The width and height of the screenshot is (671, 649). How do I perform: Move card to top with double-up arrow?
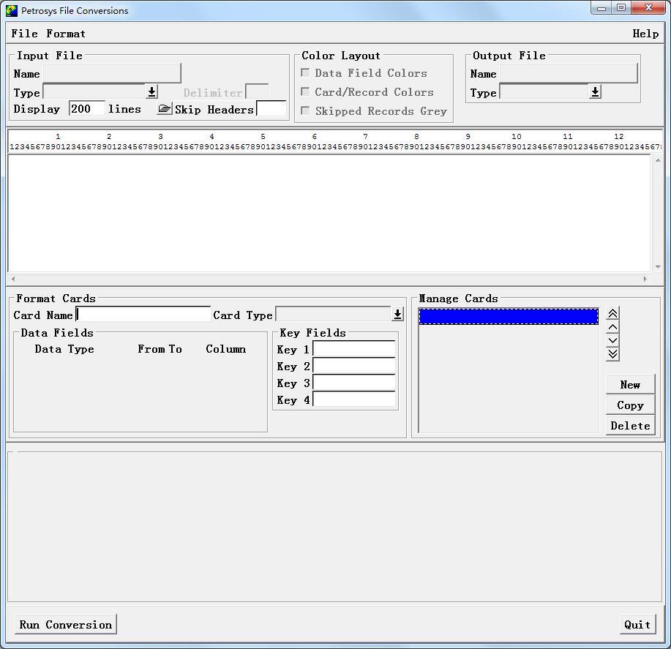tap(612, 314)
